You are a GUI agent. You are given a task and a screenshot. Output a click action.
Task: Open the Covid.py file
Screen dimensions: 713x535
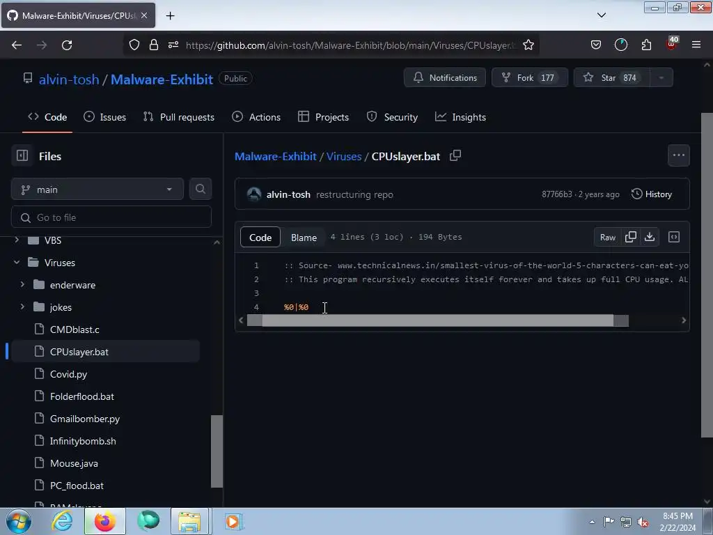[68, 374]
